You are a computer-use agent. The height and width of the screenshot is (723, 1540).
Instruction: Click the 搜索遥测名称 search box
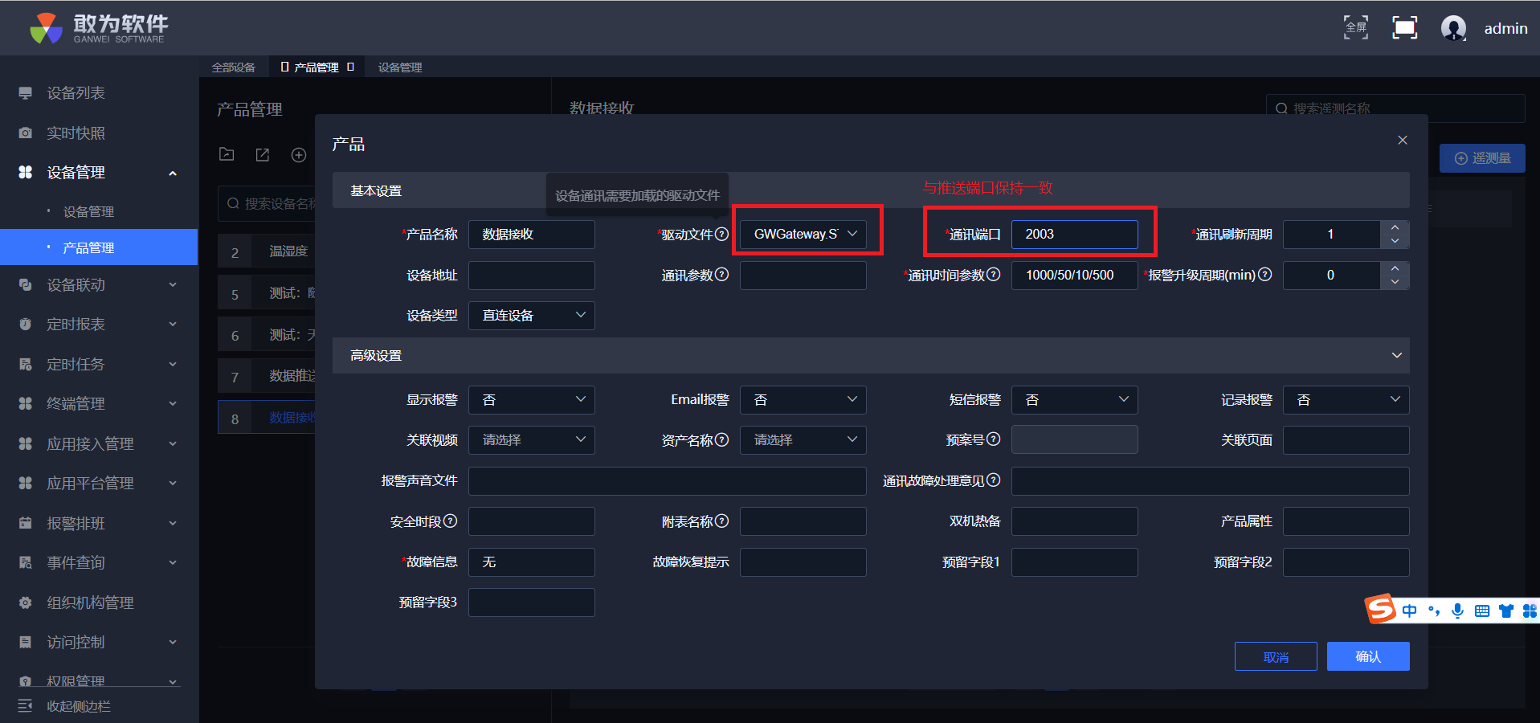[1395, 108]
